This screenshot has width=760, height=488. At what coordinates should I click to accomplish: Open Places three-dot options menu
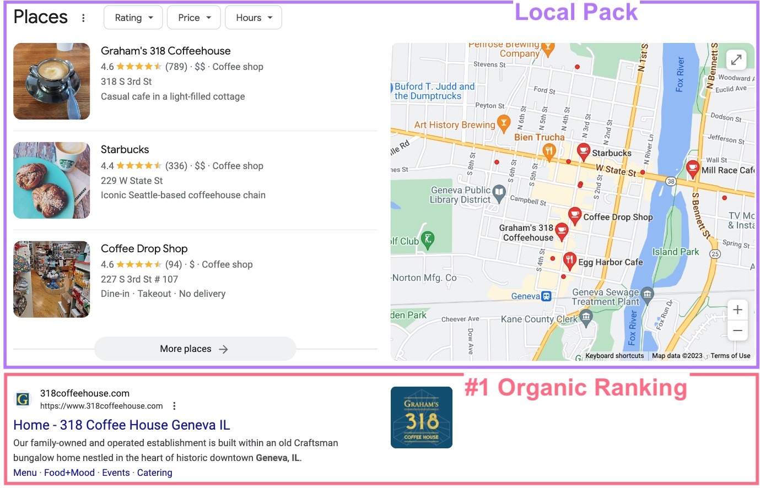(x=83, y=18)
